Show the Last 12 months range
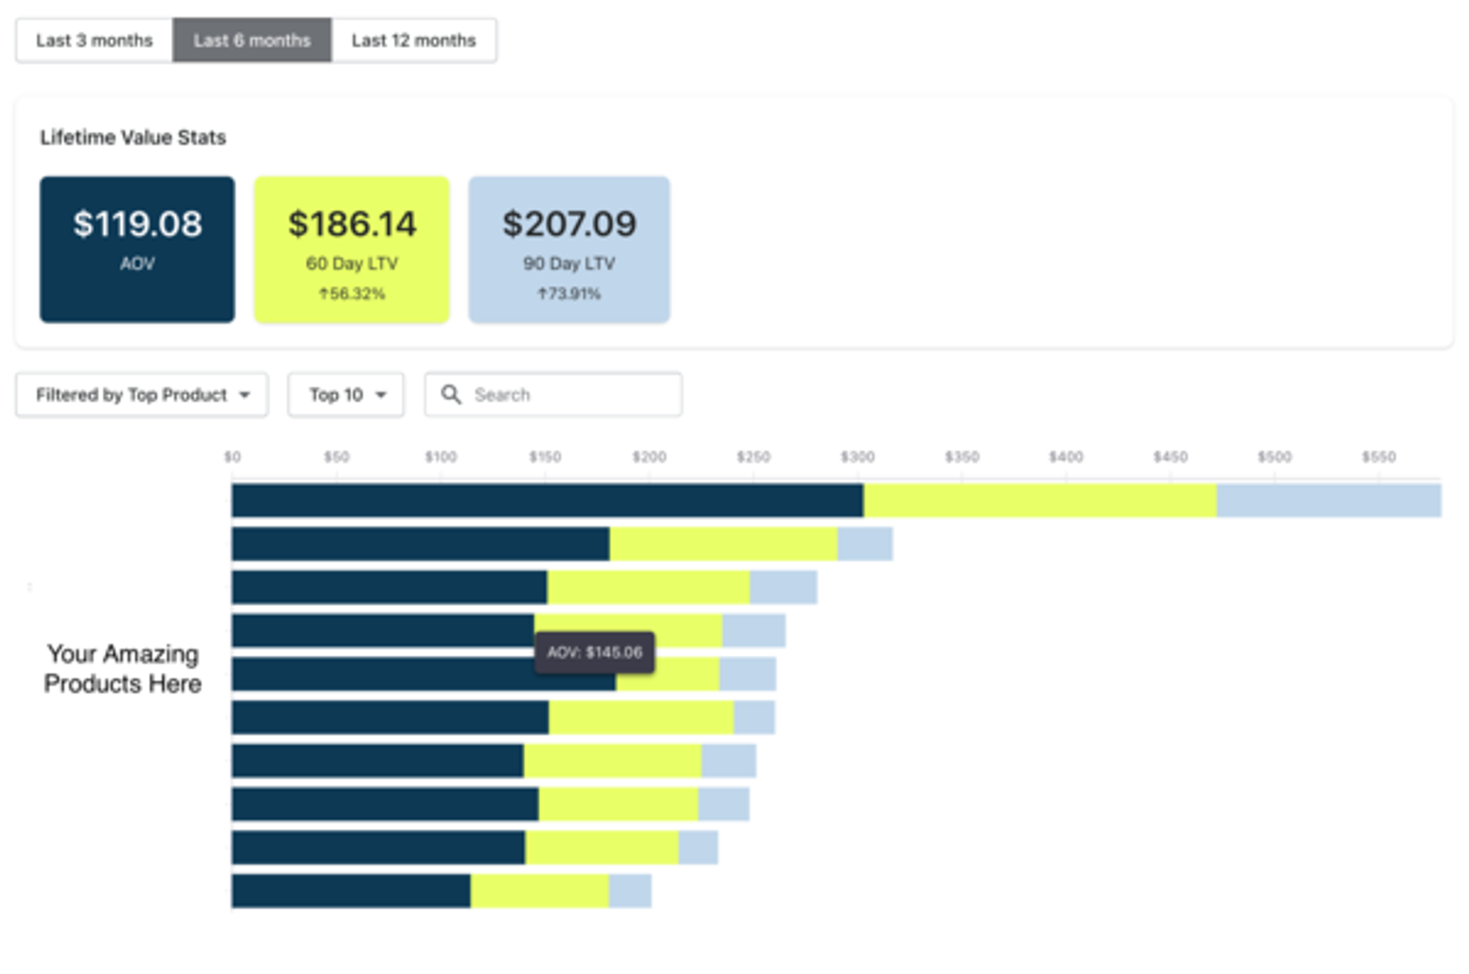Viewport: 1469px width, 974px height. click(413, 41)
